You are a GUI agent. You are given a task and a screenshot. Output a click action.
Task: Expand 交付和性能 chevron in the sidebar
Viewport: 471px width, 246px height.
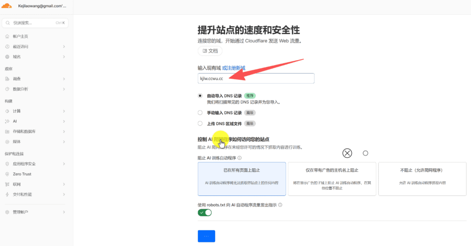(x=64, y=195)
